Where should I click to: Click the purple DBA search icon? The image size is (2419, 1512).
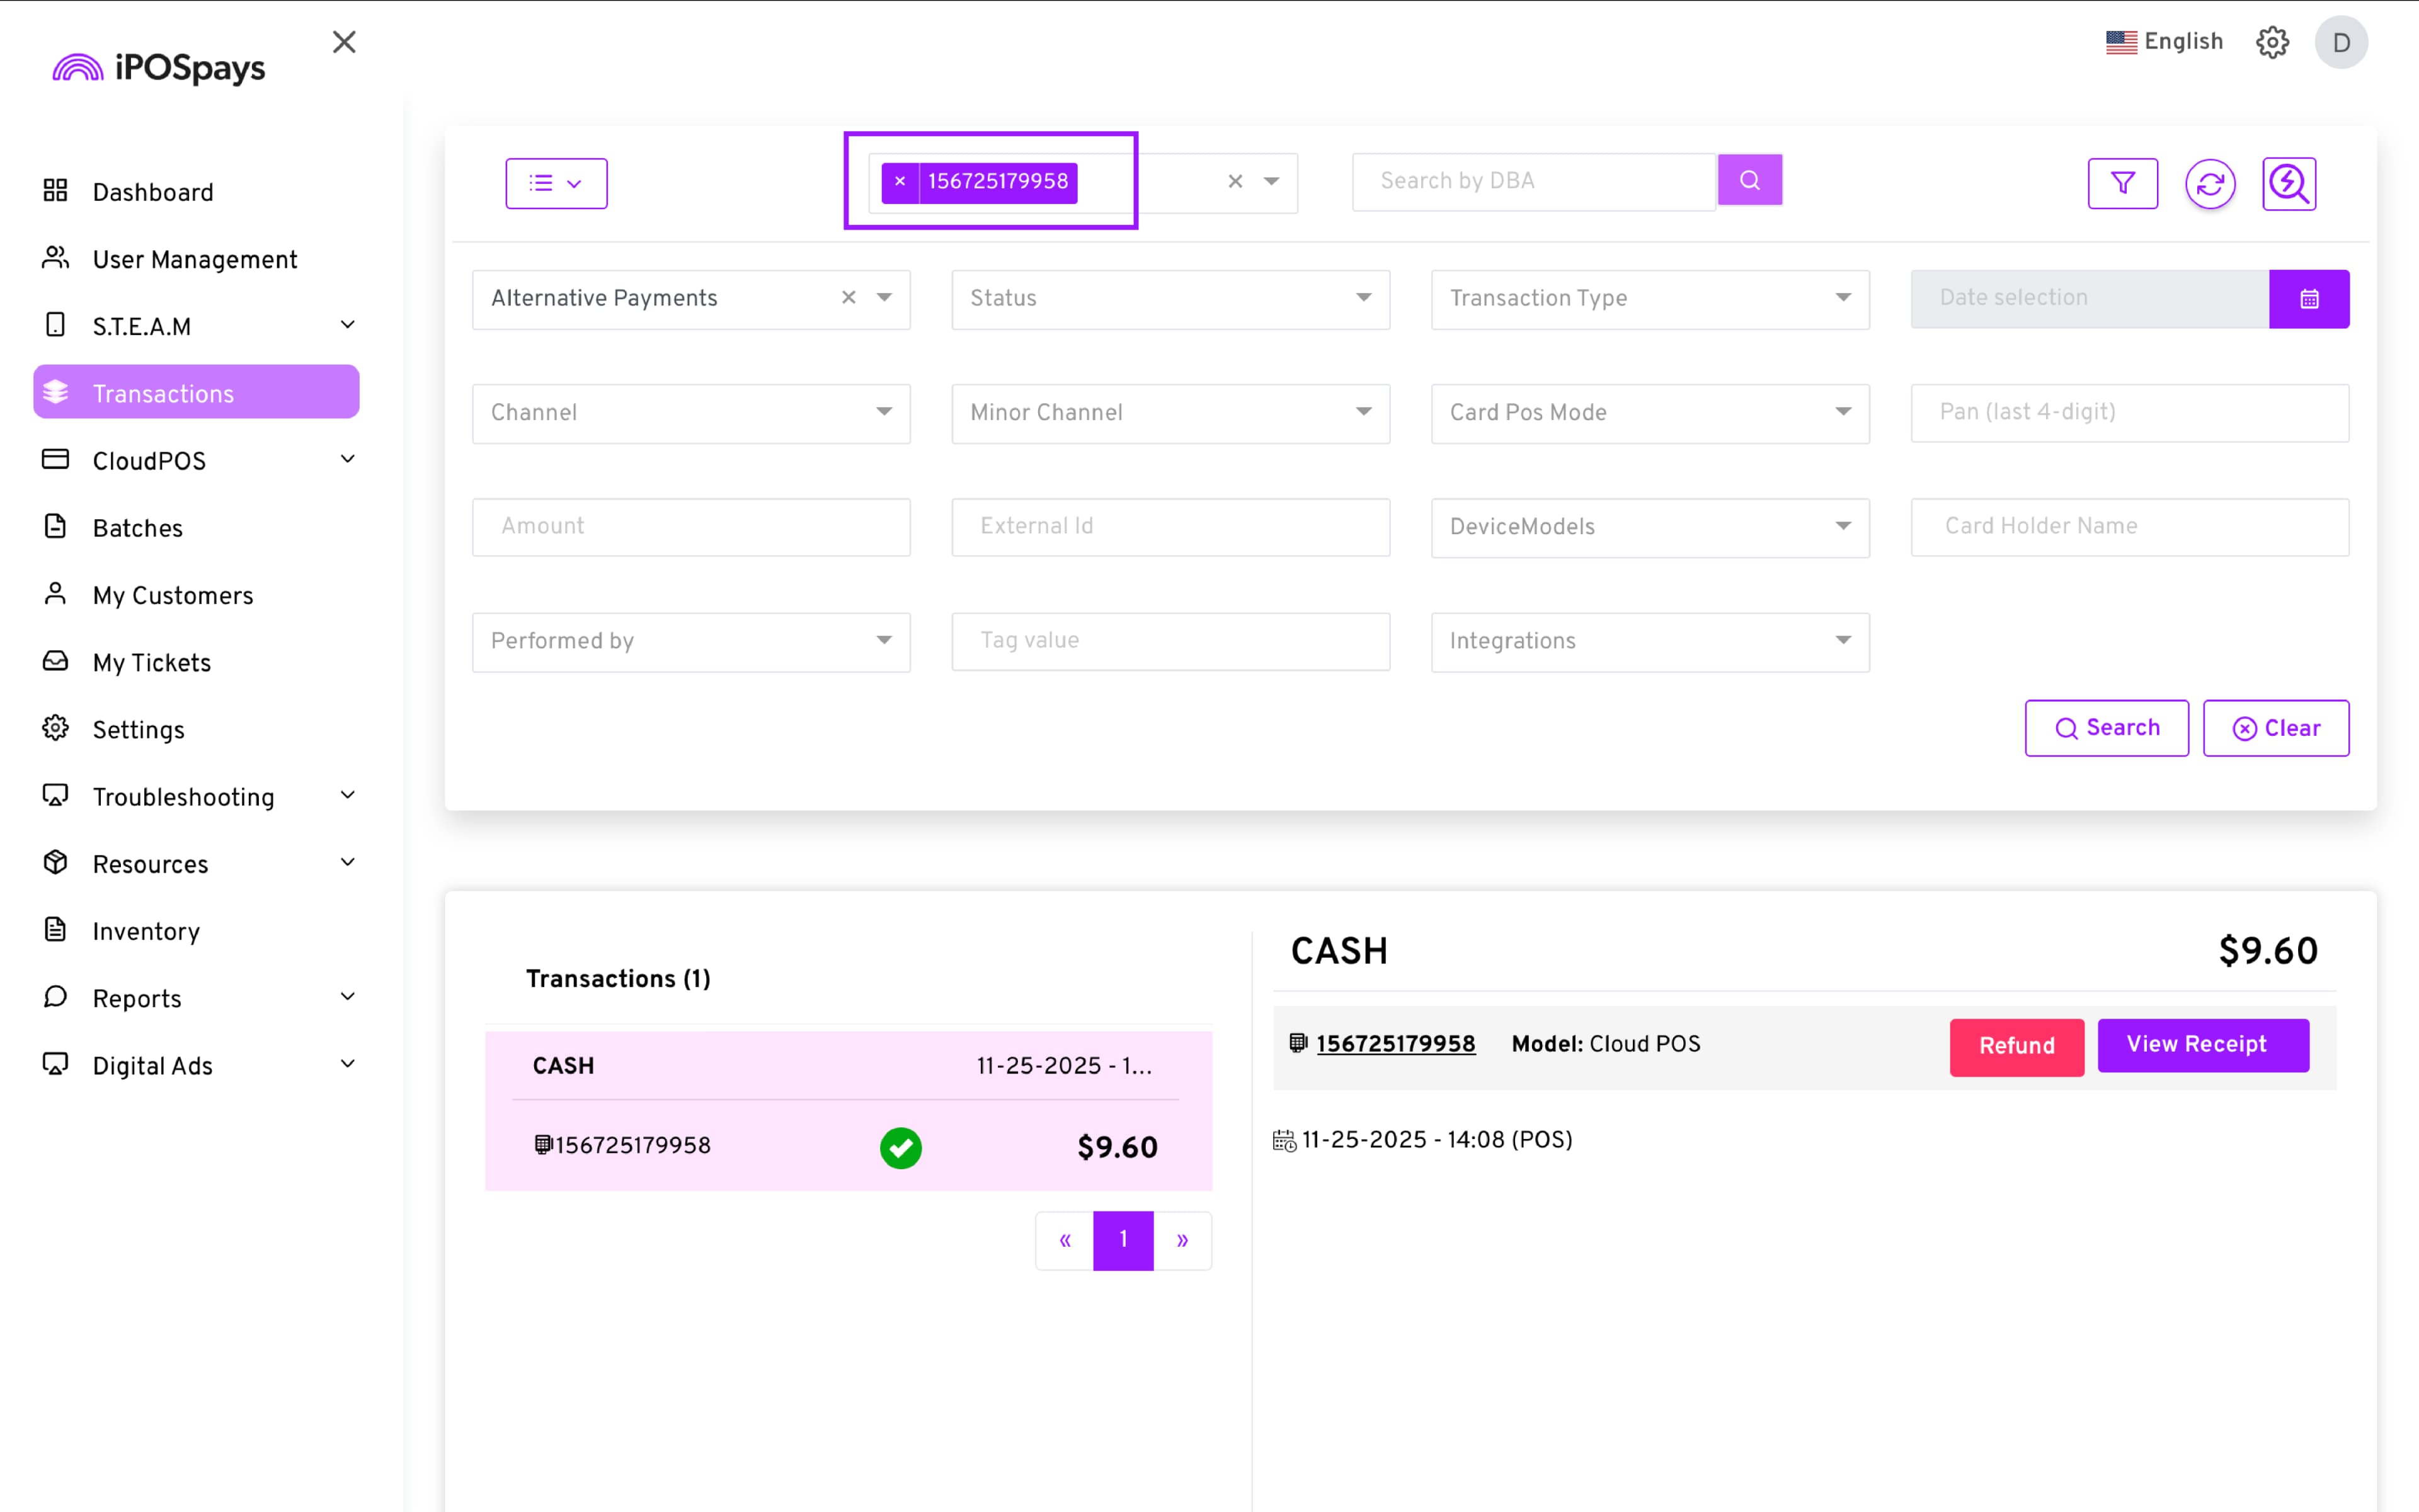[x=1749, y=180]
